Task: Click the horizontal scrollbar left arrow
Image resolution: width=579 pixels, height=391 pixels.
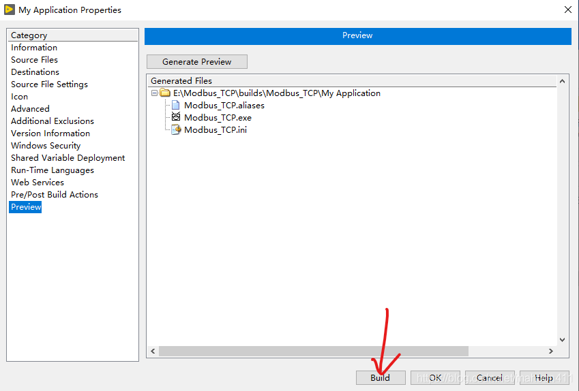Action: pos(153,351)
